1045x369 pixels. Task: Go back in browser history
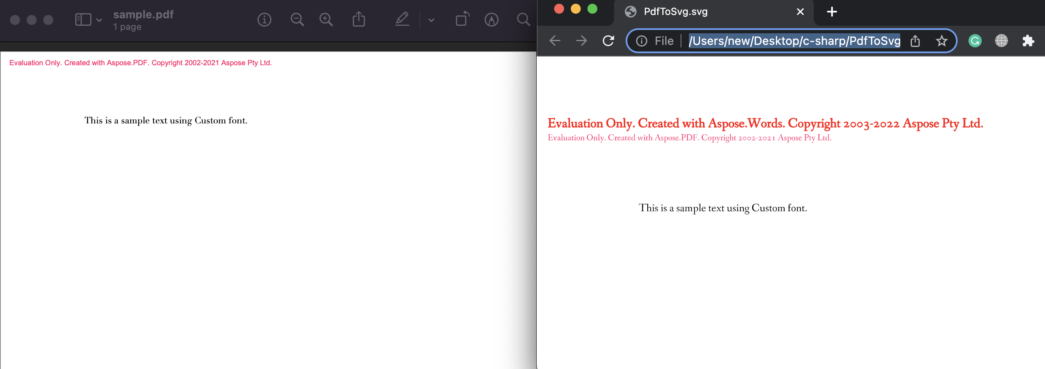tap(555, 41)
